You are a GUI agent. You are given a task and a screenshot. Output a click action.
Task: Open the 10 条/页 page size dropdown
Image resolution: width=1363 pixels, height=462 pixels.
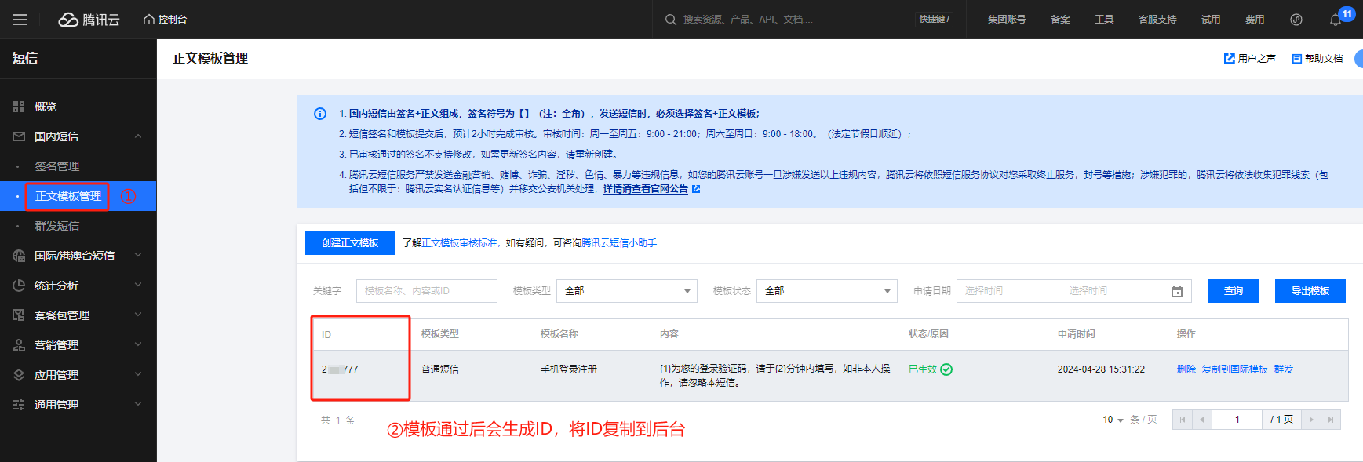[x=1113, y=420]
